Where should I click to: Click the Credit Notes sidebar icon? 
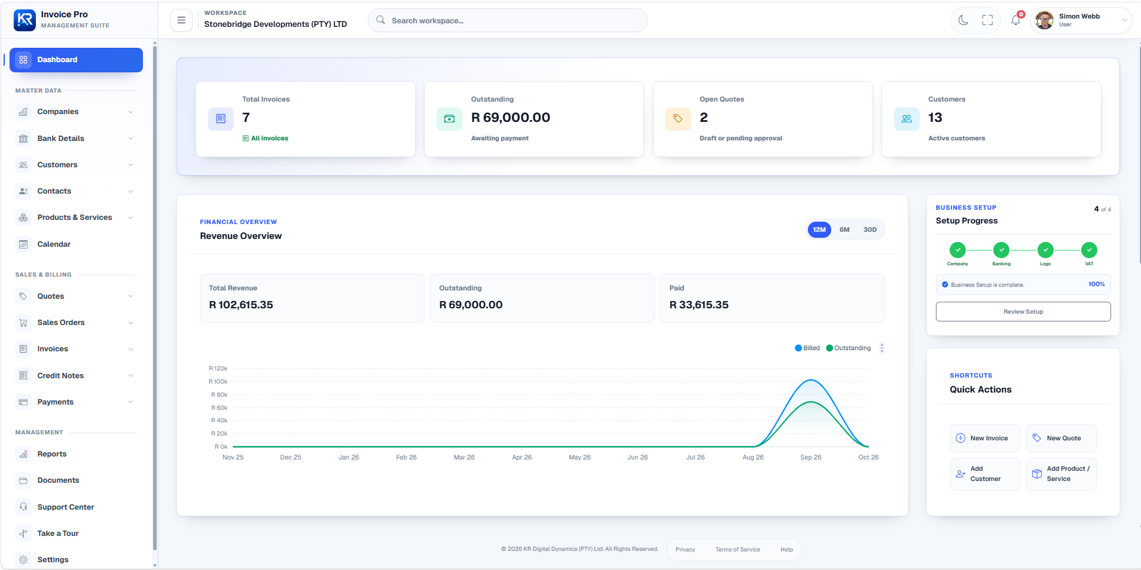(23, 376)
